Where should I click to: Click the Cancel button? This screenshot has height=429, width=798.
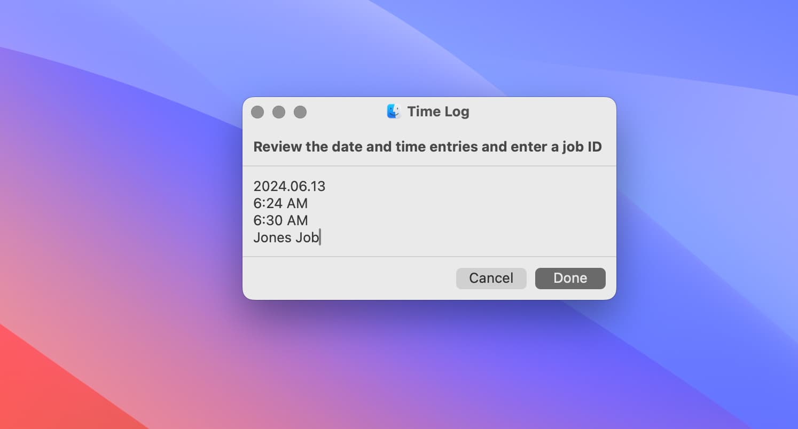(x=491, y=278)
